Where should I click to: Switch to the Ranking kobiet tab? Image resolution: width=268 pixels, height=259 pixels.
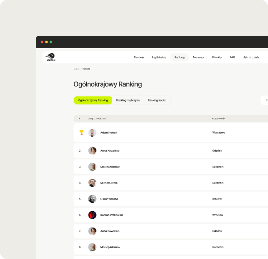157,100
